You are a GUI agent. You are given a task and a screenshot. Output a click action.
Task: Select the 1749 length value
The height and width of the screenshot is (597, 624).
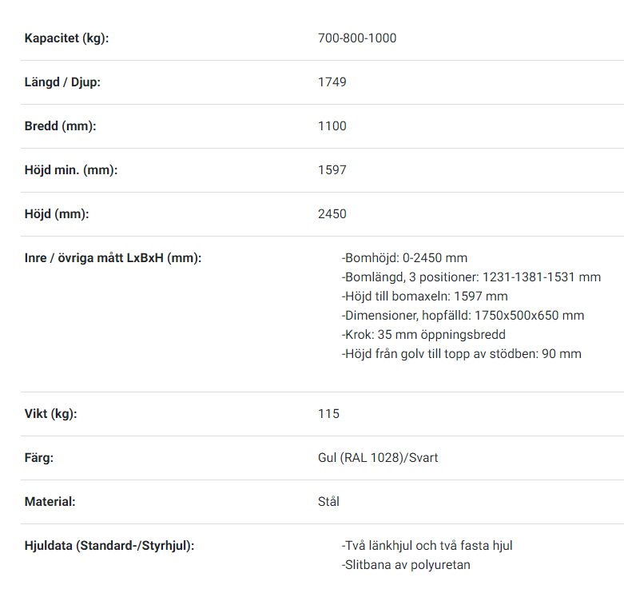click(332, 82)
